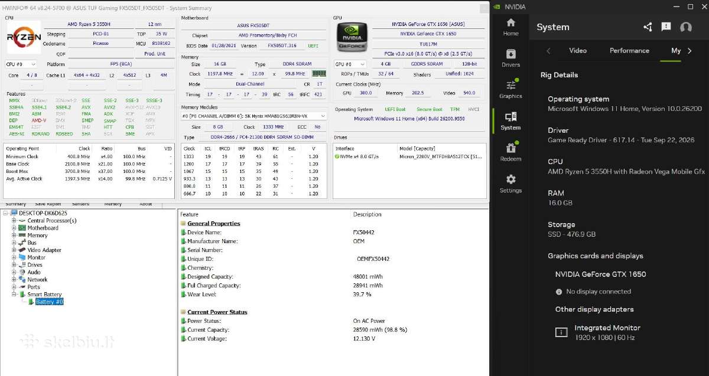Click NVIDIA GeForce GTX 1650 under Graphics cards
Viewport: 709px width, 376px height.
tap(600, 274)
